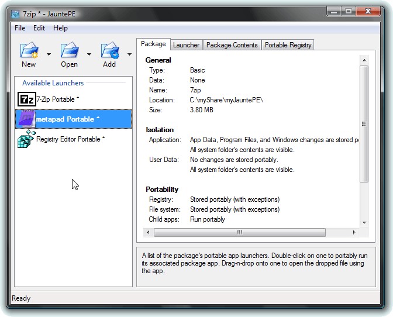Select the Registry Editor Portable cube icon
Image resolution: width=393 pixels, height=317 pixels.
pyautogui.click(x=26, y=139)
